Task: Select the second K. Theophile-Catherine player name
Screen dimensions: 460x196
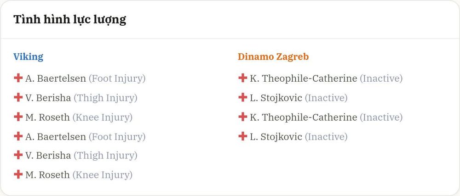Action: [x=303, y=118]
